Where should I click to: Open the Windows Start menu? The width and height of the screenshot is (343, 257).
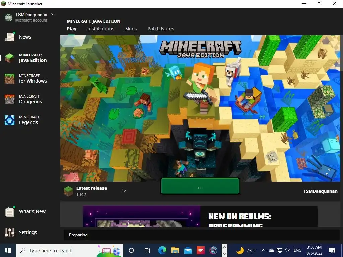tap(8, 250)
